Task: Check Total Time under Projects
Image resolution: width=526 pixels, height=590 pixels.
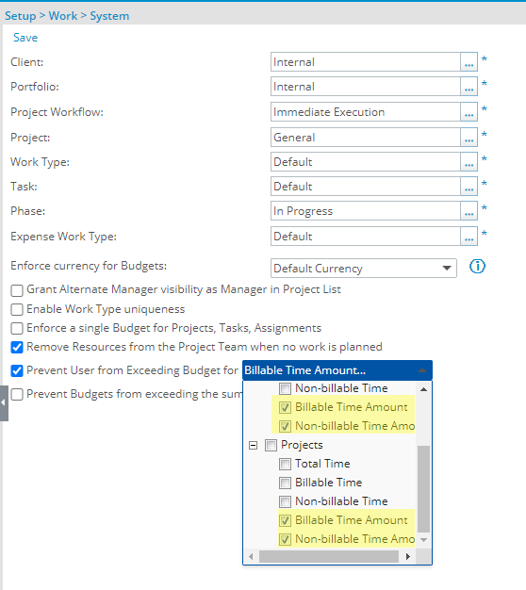Action: point(285,464)
